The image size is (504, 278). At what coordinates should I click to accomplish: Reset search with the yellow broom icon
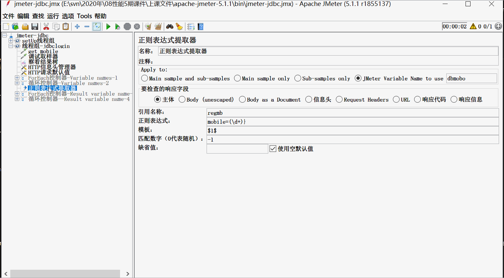point(179,26)
